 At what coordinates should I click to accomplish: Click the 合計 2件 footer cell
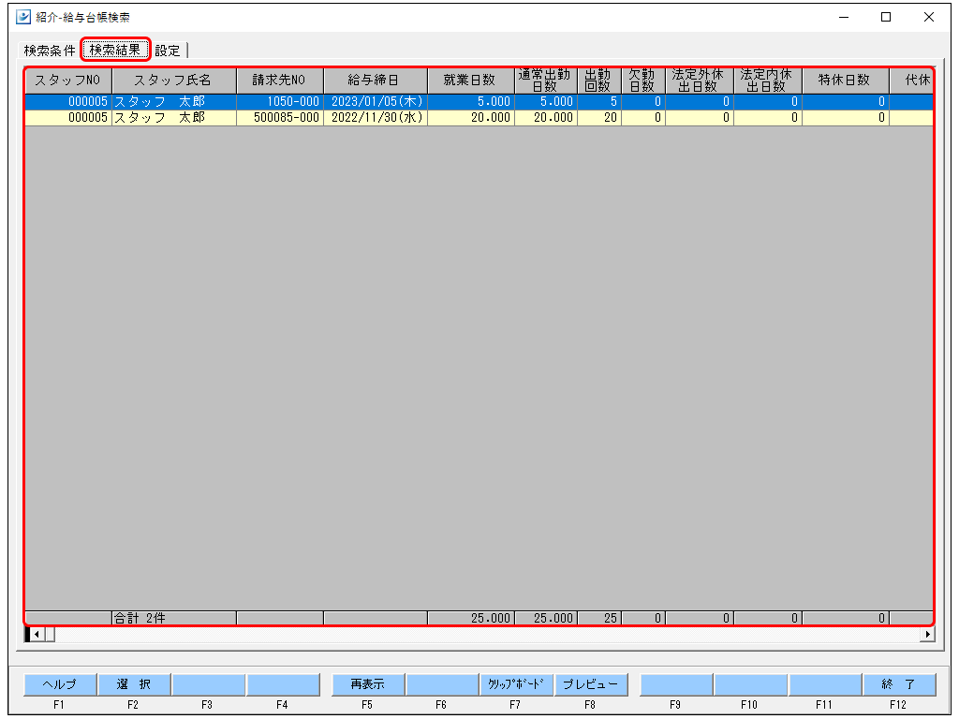click(173, 618)
